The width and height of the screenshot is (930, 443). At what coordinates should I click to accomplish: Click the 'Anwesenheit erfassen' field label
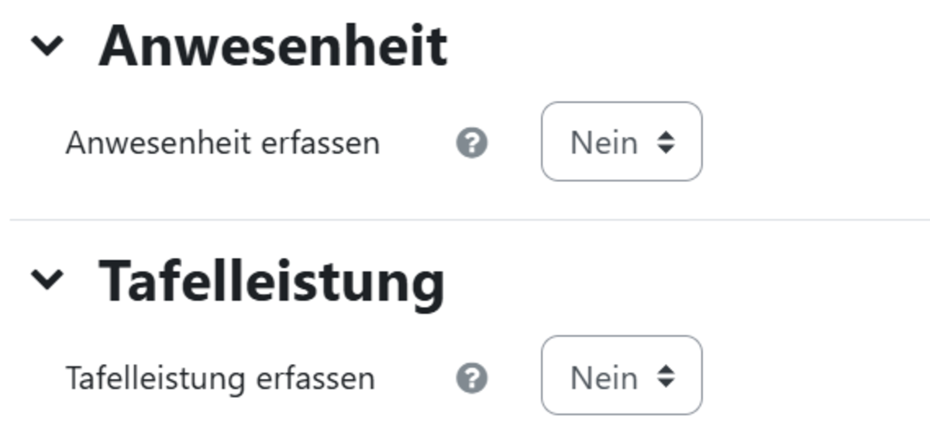222,143
